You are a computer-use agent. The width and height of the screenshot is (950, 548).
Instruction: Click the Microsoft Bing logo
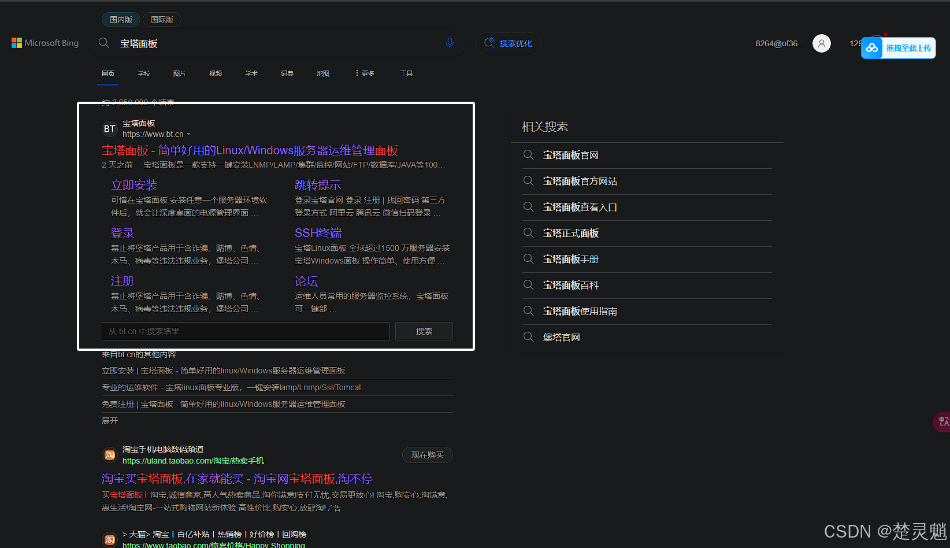pos(45,43)
